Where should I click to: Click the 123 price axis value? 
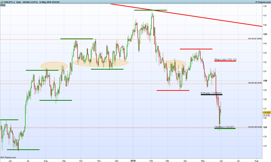265,146
